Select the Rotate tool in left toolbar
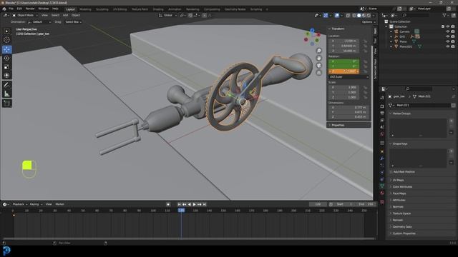458x257 pixels. click(x=6, y=59)
